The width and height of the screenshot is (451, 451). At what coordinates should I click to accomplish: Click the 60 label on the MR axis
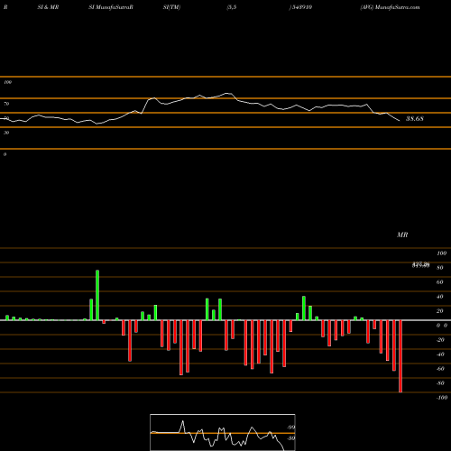click(440, 282)
